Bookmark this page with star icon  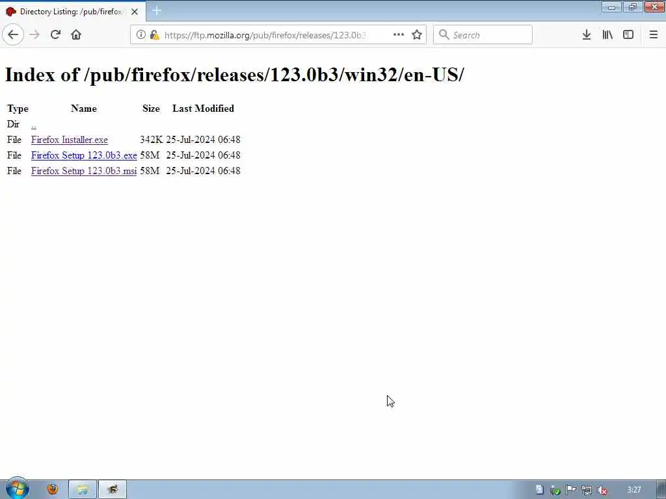(417, 35)
